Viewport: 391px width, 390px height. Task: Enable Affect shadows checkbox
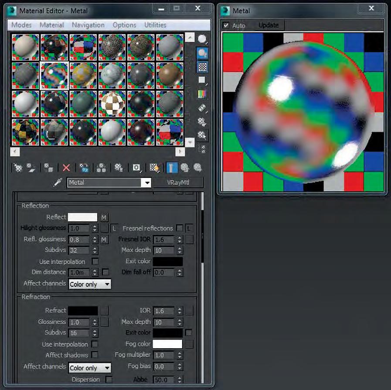pyautogui.click(x=95, y=354)
